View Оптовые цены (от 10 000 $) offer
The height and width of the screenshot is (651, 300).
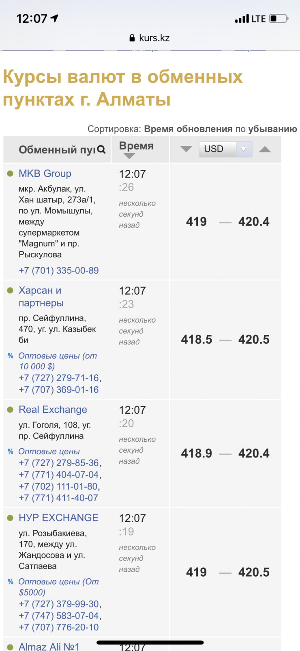58,361
